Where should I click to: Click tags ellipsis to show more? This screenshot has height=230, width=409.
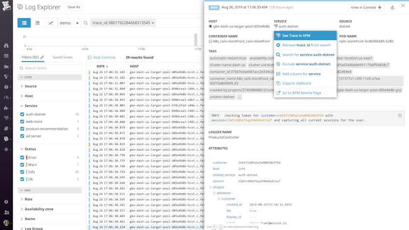click(240, 97)
